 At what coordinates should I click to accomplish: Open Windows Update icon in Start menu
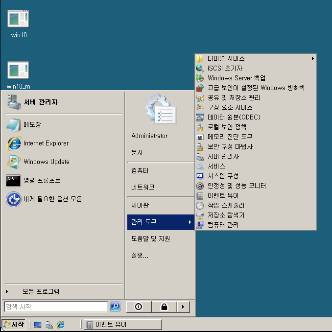pyautogui.click(x=14, y=162)
